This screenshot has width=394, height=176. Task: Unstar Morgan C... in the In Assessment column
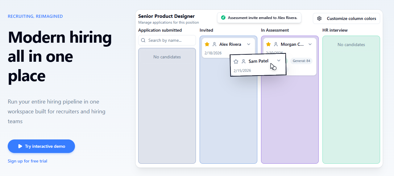tap(268, 44)
